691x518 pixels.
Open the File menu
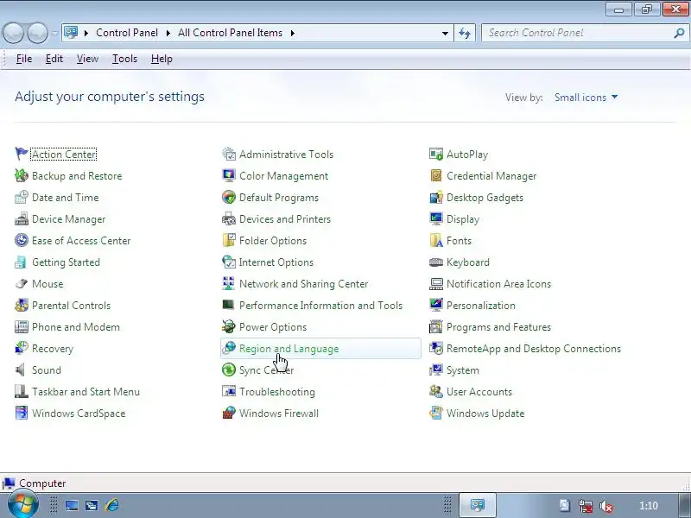(x=24, y=59)
